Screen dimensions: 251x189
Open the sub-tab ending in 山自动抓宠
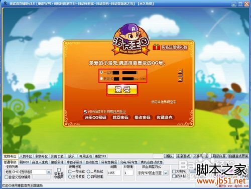151,162
